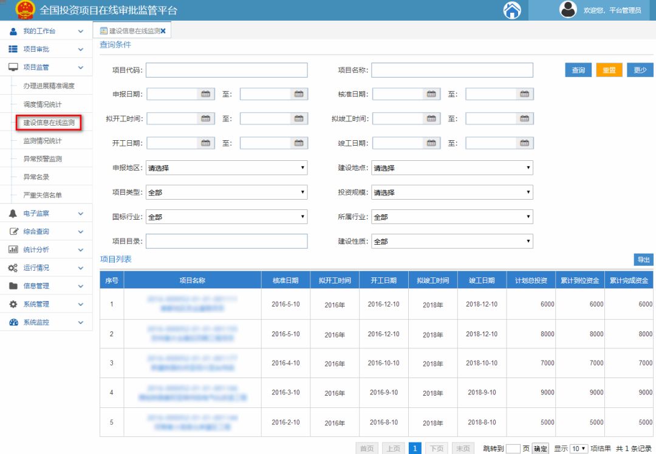Viewport: 656px width, 454px height.
Task: Open calendar picker for 拟竣工时间 start date
Action: click(x=431, y=119)
